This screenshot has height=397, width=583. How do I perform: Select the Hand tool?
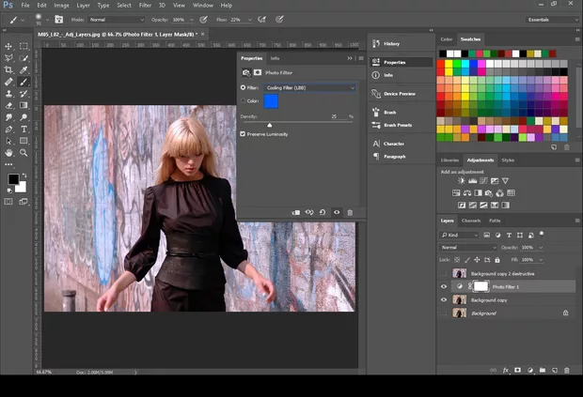click(9, 152)
